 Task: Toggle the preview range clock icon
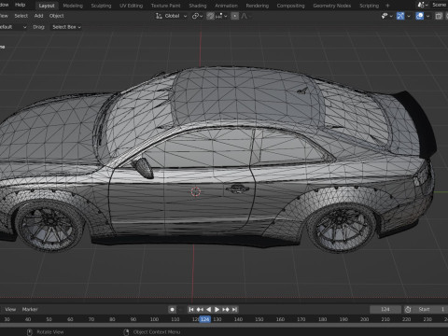408,309
